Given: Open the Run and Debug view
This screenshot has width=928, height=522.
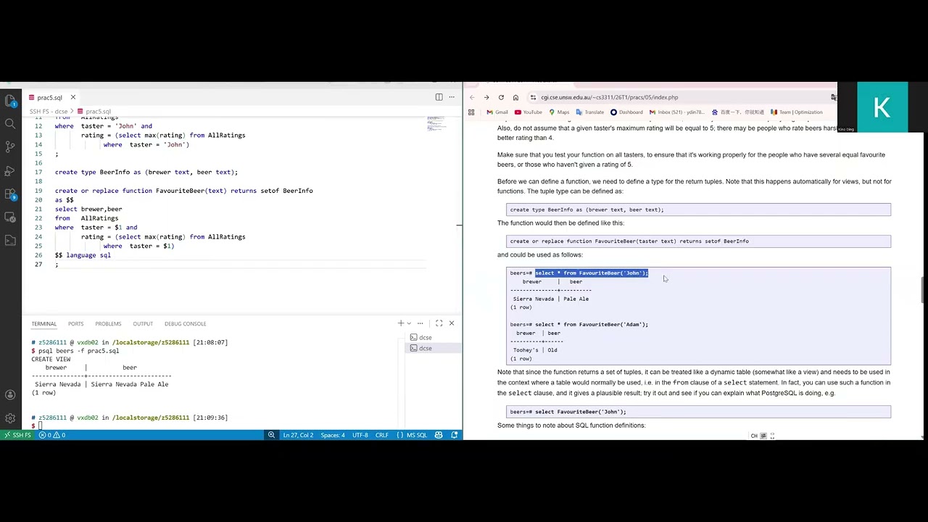Looking at the screenshot, I should (x=10, y=170).
